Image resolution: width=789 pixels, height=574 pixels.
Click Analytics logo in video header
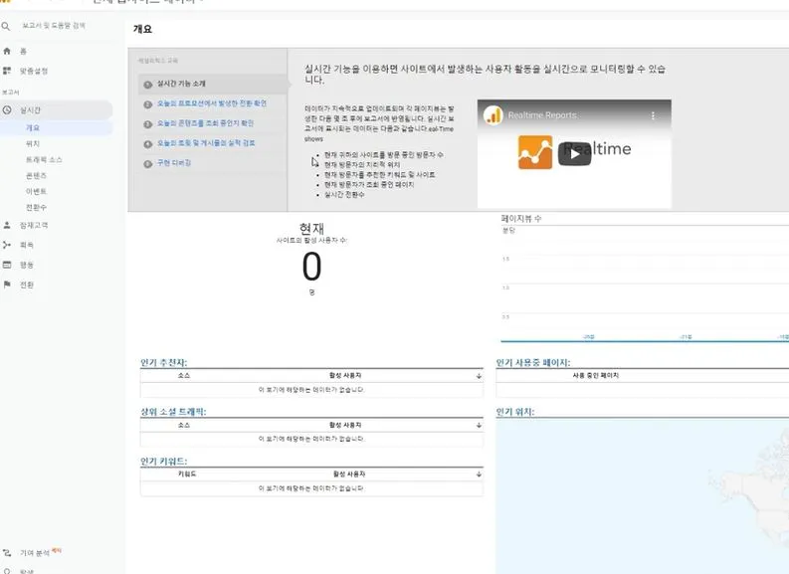pos(493,115)
